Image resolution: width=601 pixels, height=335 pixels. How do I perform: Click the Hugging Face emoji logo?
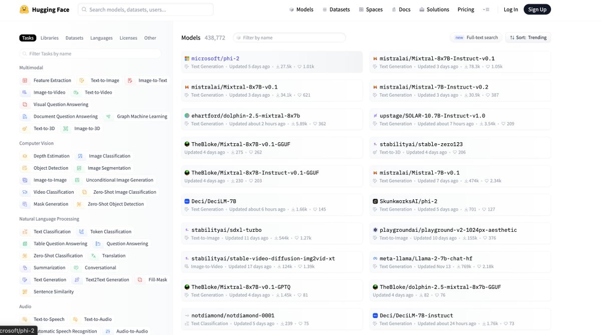[x=25, y=10]
